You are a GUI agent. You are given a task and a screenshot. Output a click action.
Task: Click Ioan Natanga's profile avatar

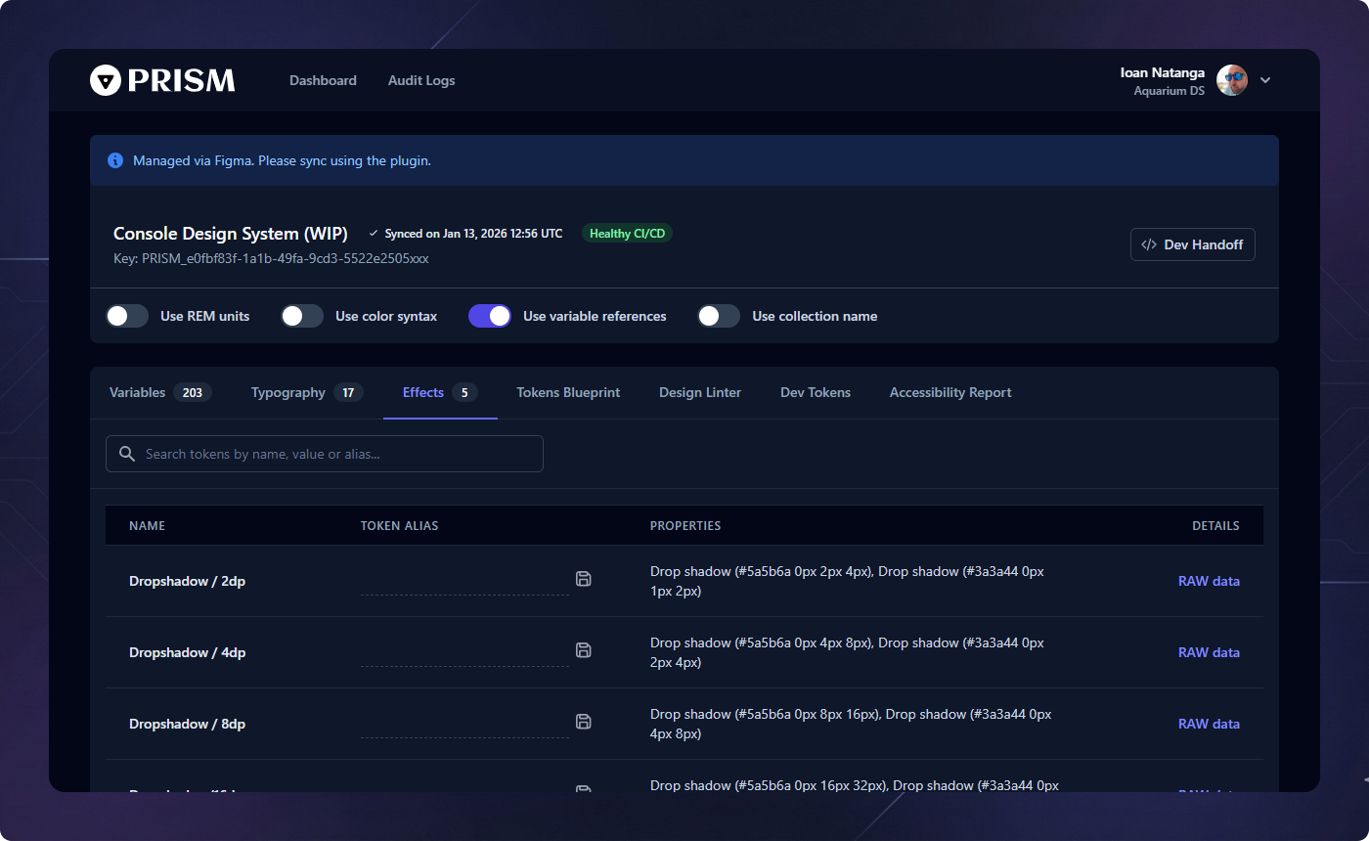(1231, 80)
